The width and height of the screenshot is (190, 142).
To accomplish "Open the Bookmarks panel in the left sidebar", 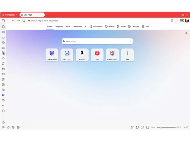I will (x=3, y=27).
